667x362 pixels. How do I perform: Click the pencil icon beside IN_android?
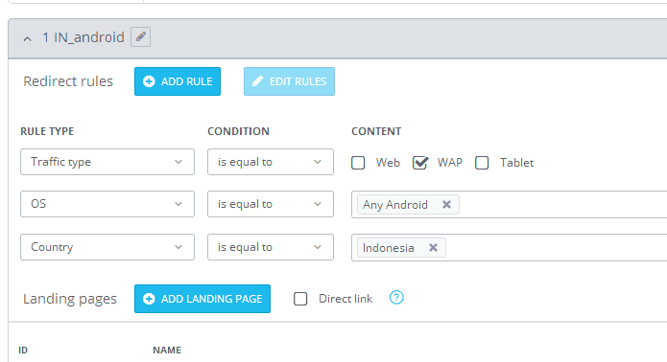[x=140, y=37]
